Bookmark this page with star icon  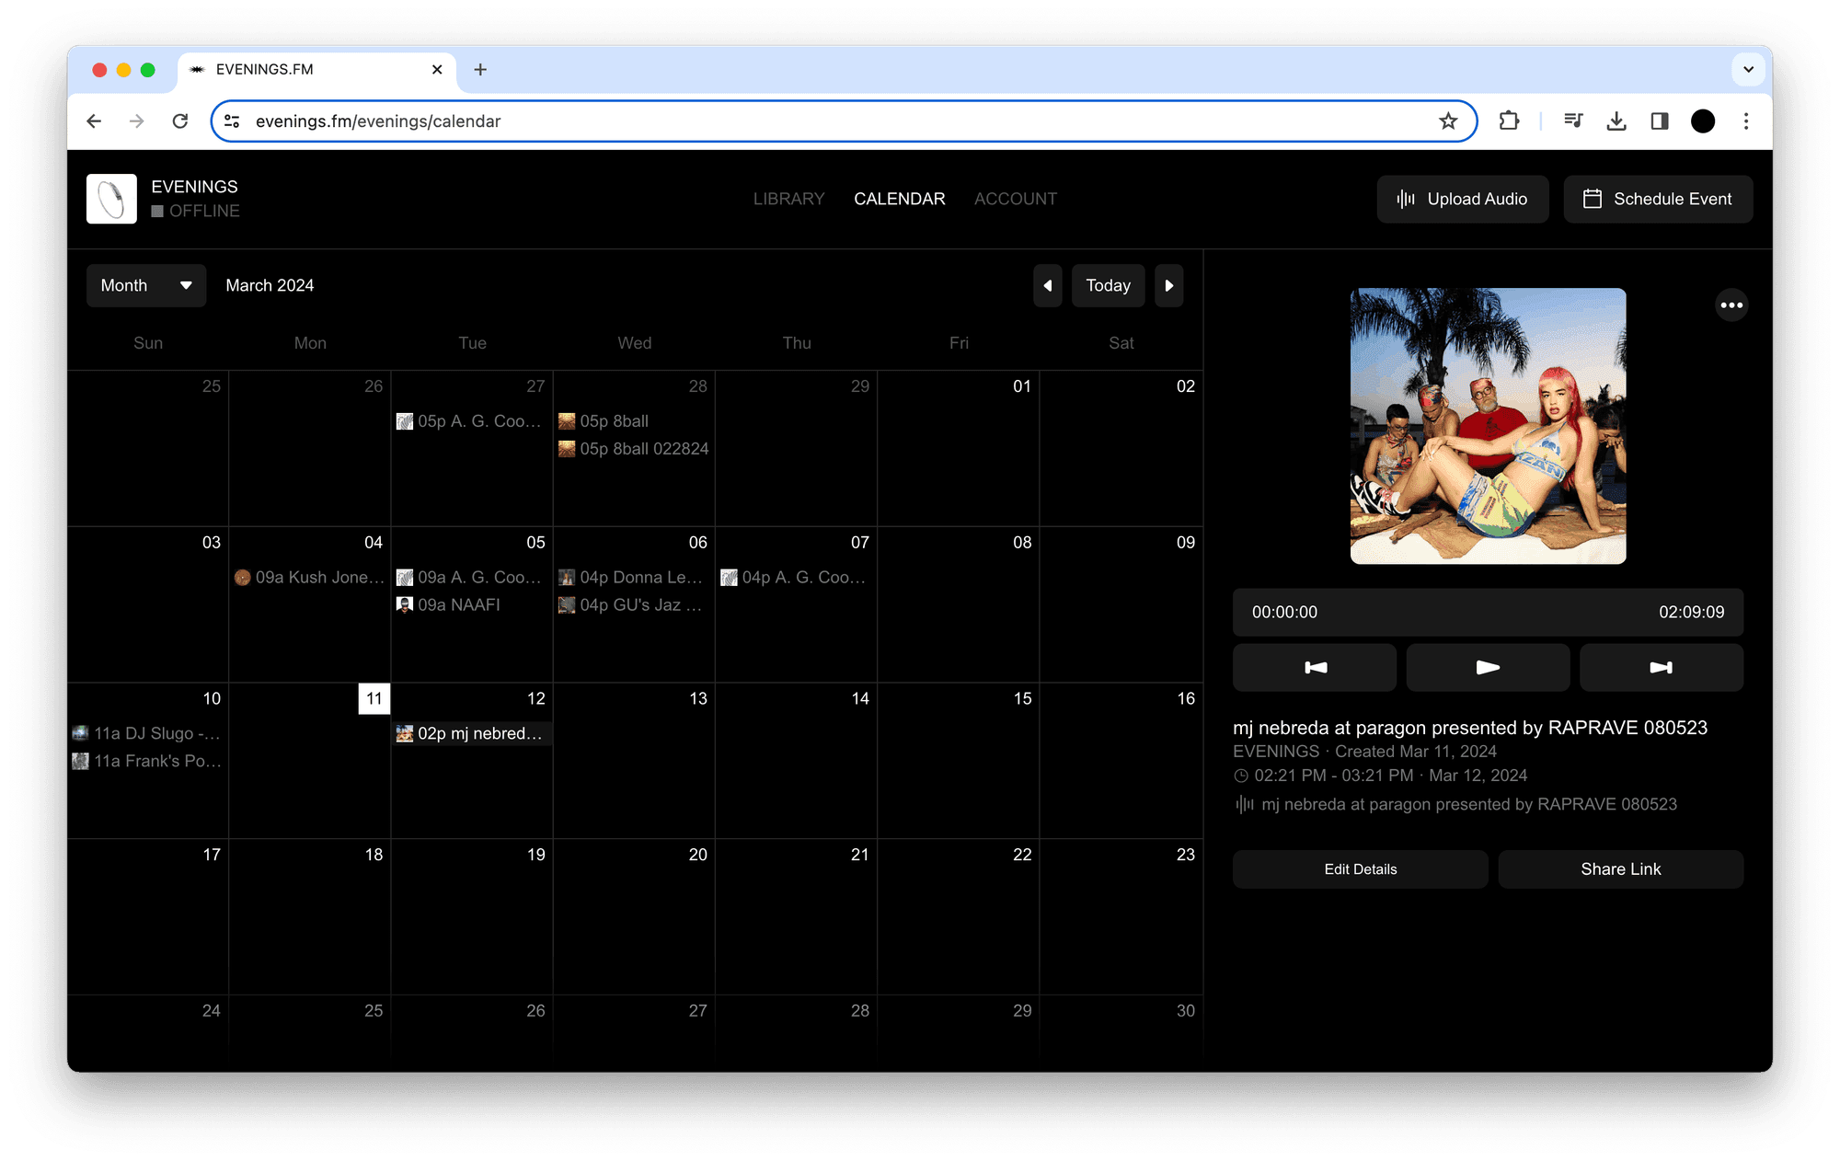[1448, 121]
